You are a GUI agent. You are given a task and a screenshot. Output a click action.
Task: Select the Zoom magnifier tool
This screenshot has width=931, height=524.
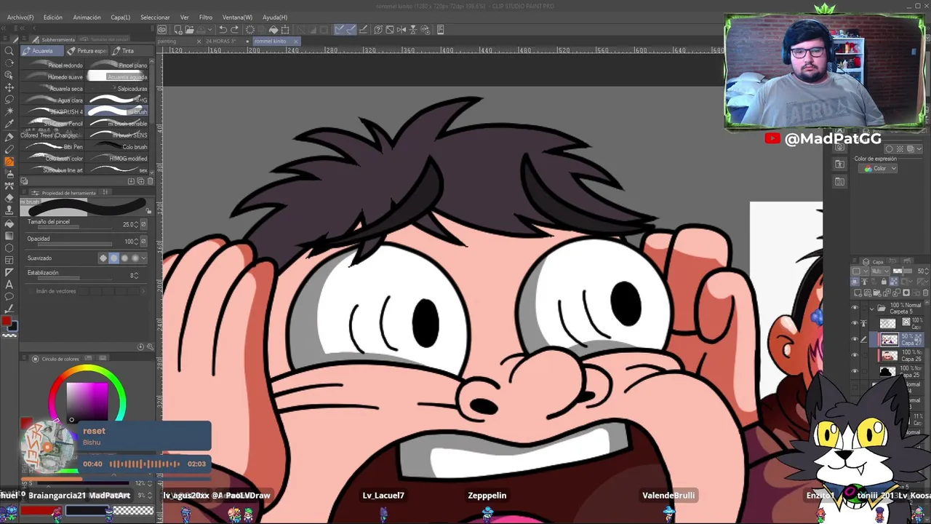(9, 51)
